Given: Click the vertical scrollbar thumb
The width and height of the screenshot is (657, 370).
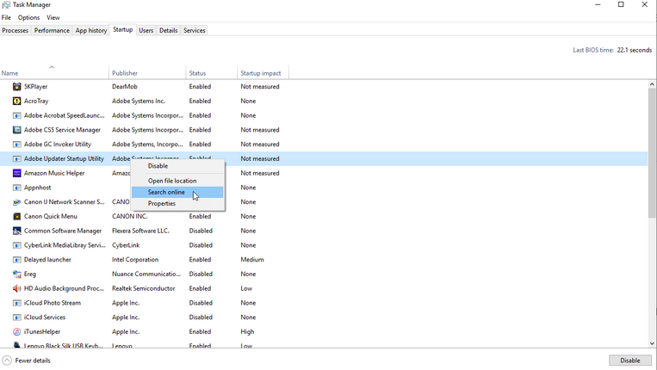Looking at the screenshot, I should [652, 153].
